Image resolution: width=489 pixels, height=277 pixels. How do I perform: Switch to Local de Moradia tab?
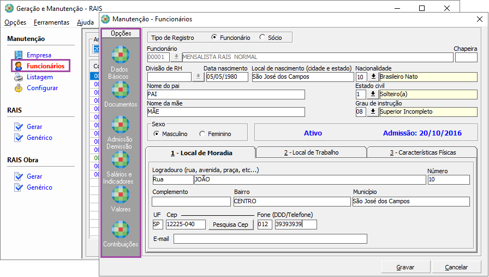tap(201, 153)
